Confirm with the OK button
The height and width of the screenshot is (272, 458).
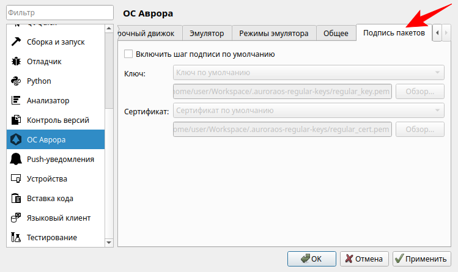click(x=312, y=259)
